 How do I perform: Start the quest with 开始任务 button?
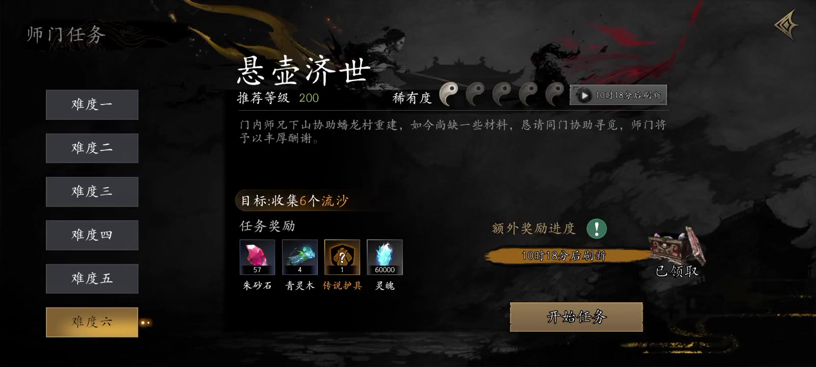click(576, 317)
